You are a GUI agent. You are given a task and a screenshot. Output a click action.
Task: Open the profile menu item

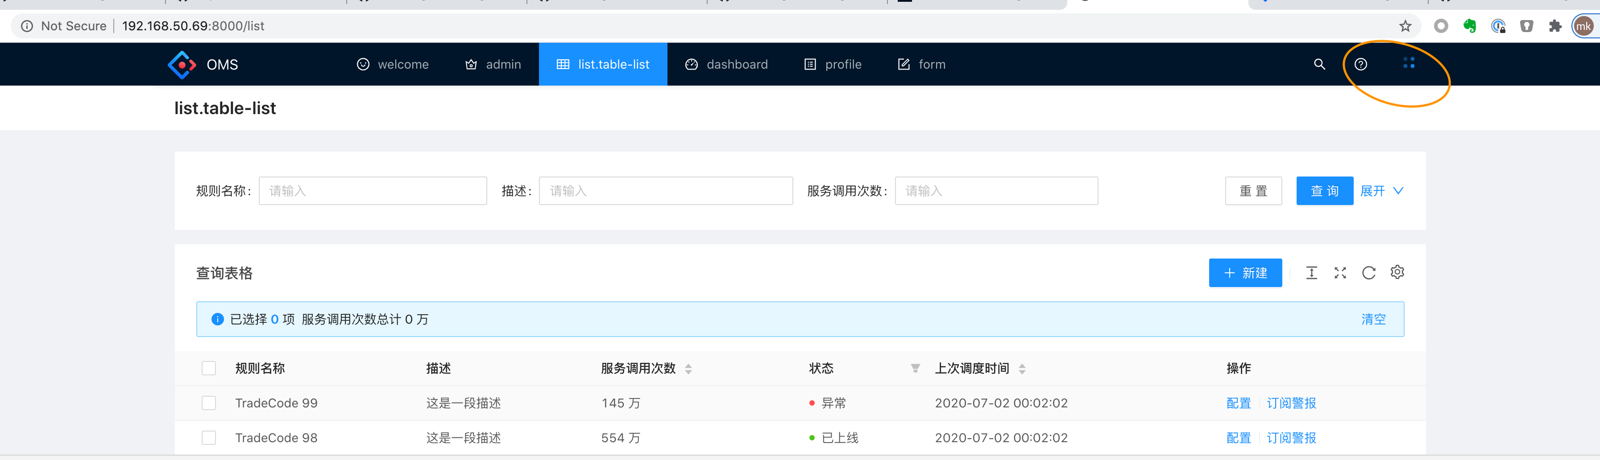(832, 64)
